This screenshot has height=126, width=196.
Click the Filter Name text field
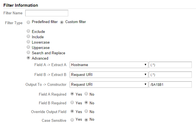pos(47,13)
